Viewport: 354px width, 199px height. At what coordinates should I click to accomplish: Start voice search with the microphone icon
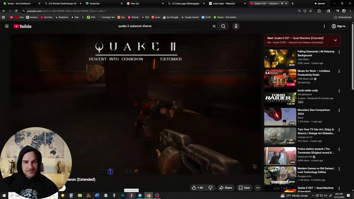click(236, 26)
